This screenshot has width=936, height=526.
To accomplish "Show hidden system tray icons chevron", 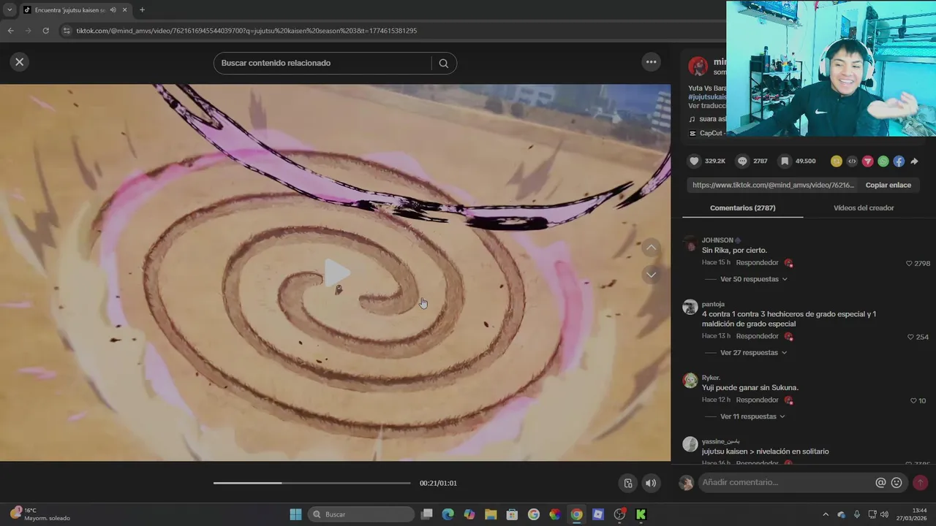I will 826,514.
